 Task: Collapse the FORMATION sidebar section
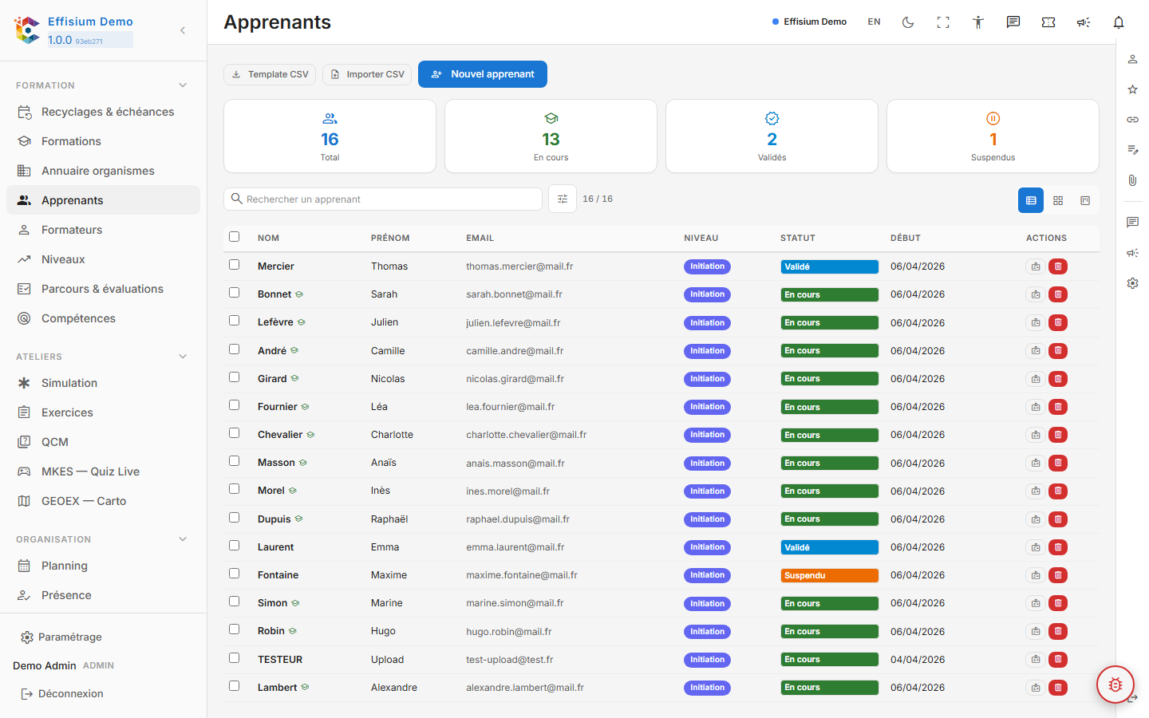pos(183,85)
